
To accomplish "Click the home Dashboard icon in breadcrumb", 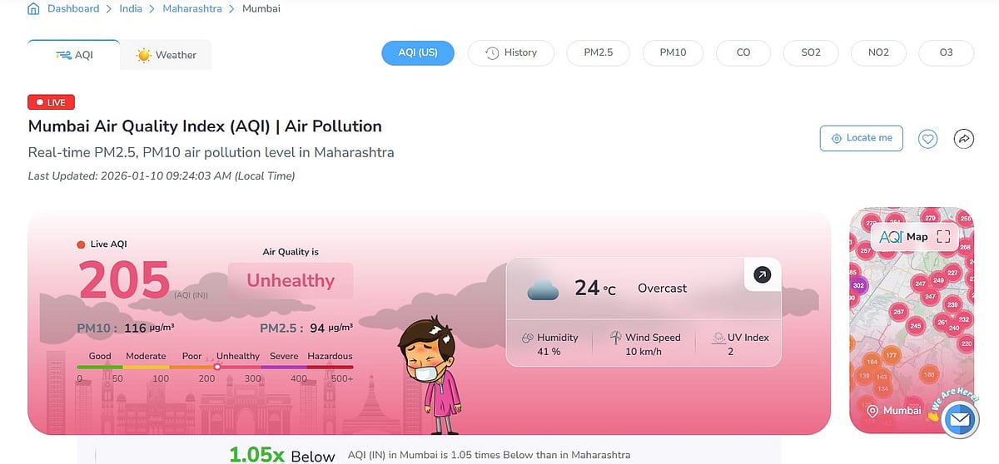I will tap(33, 9).
